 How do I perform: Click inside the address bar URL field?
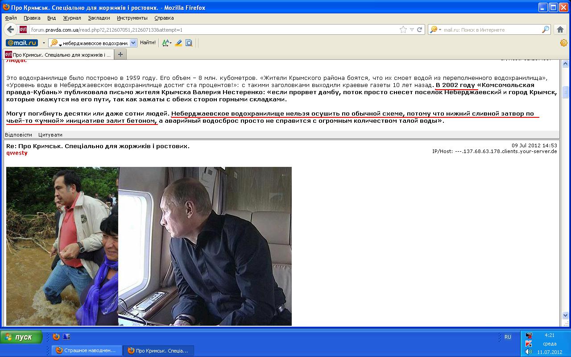coord(214,30)
